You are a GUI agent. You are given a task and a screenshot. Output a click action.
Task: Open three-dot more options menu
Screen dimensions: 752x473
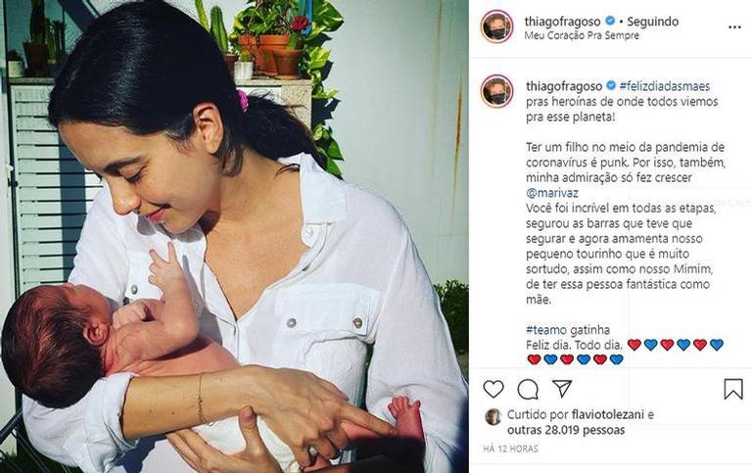pos(734,27)
